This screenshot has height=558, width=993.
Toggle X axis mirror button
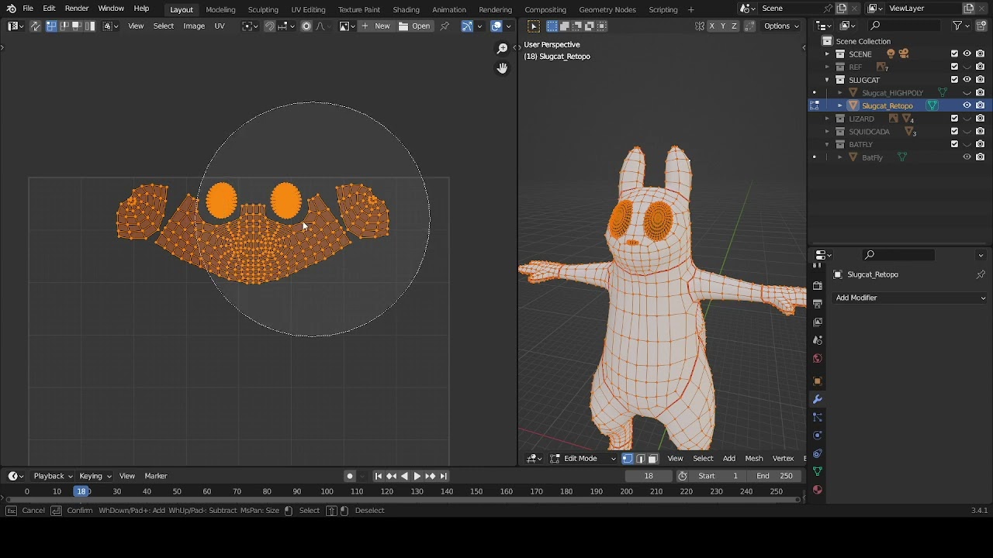pos(711,26)
